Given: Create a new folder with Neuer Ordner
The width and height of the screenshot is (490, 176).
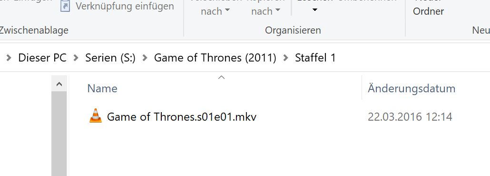Looking at the screenshot, I should point(429,7).
